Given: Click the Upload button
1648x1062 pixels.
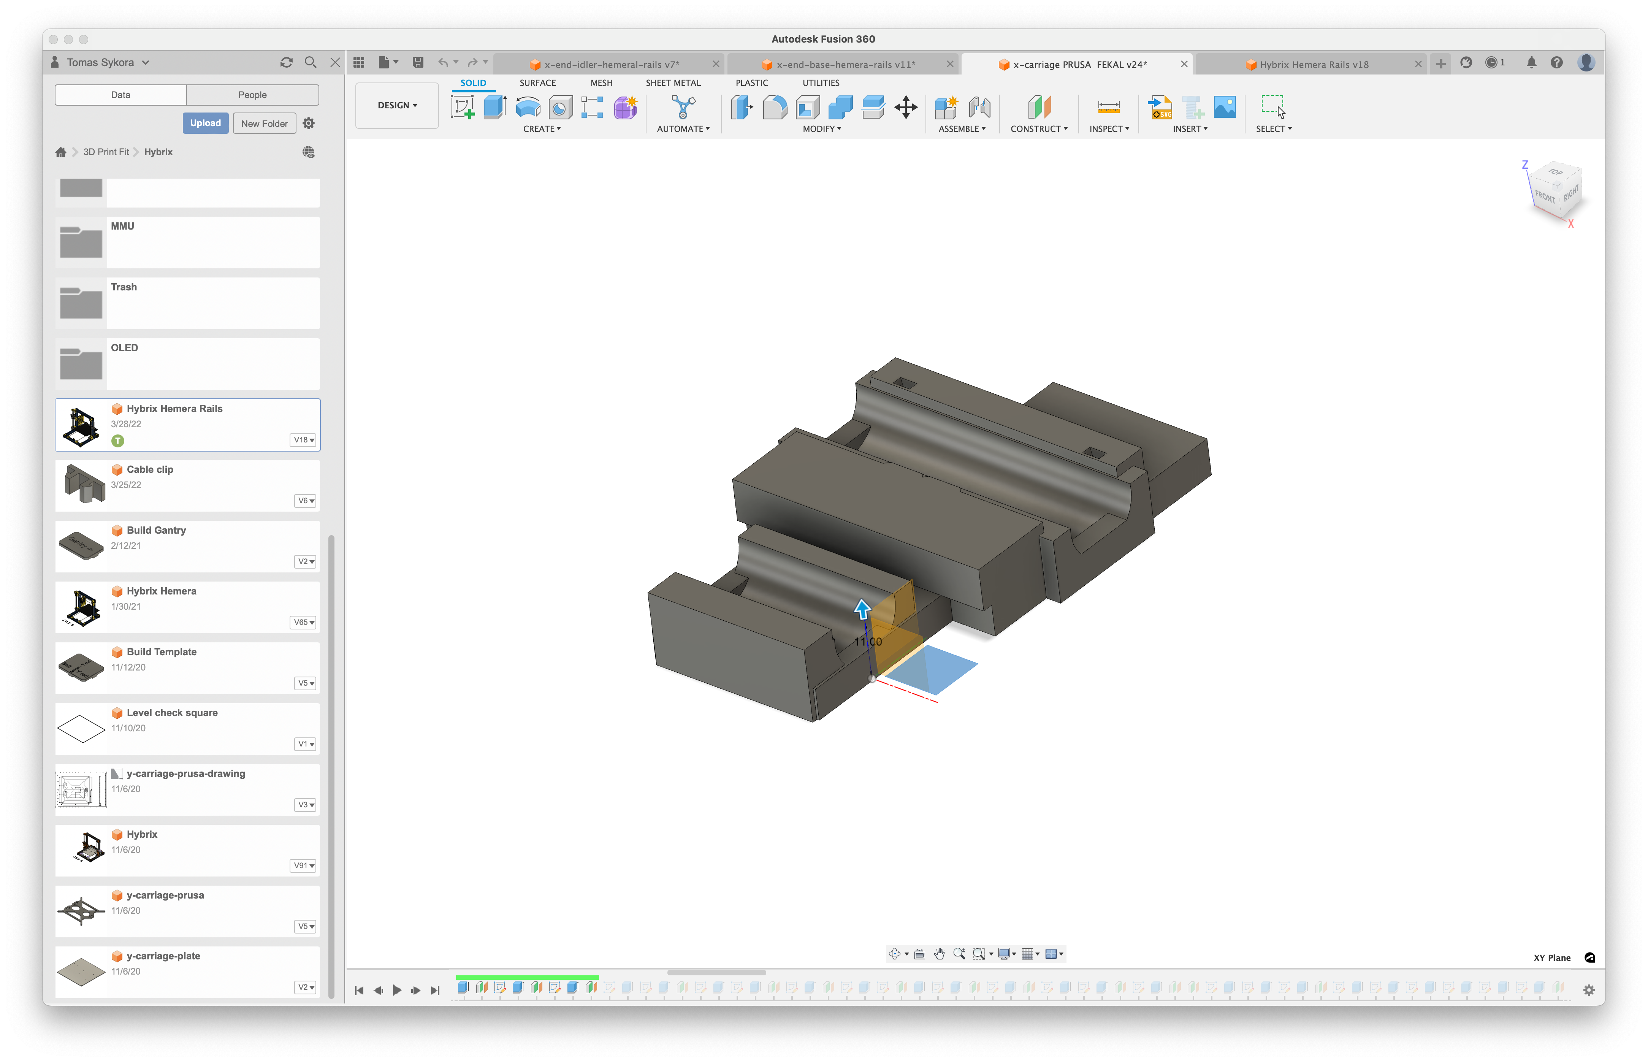Looking at the screenshot, I should [x=206, y=124].
